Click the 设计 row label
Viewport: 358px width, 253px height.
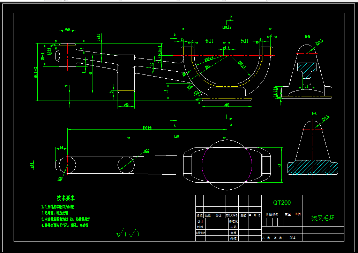tap(200, 221)
